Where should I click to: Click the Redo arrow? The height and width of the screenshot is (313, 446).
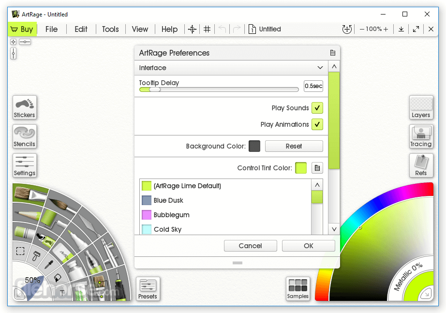pyautogui.click(x=237, y=29)
